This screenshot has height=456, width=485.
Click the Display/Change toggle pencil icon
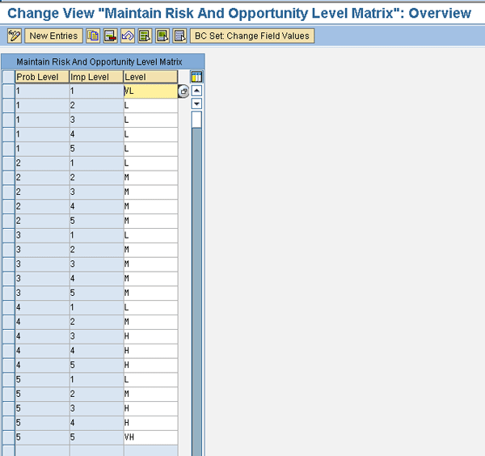14,36
